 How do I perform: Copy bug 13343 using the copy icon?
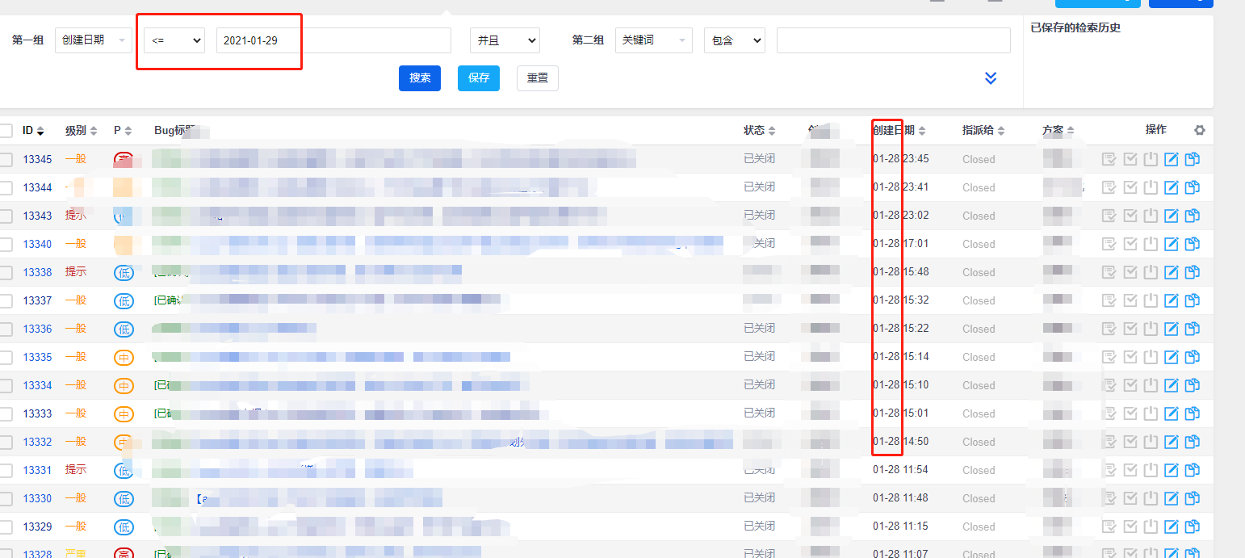1192,216
